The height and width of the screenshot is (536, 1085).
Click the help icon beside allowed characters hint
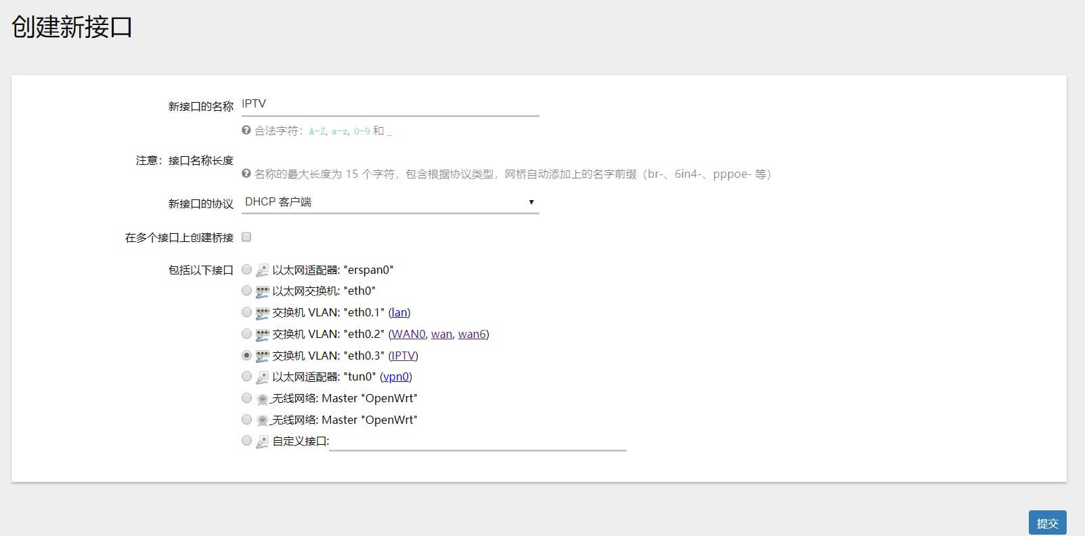[246, 130]
